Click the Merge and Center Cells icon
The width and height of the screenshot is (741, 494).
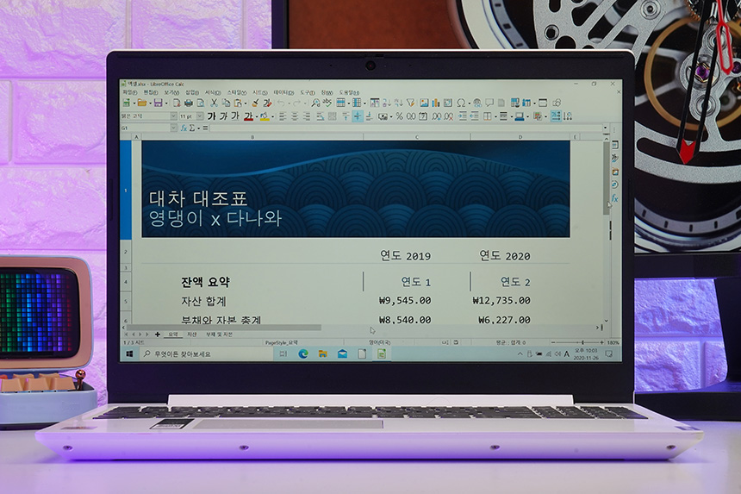[333, 116]
